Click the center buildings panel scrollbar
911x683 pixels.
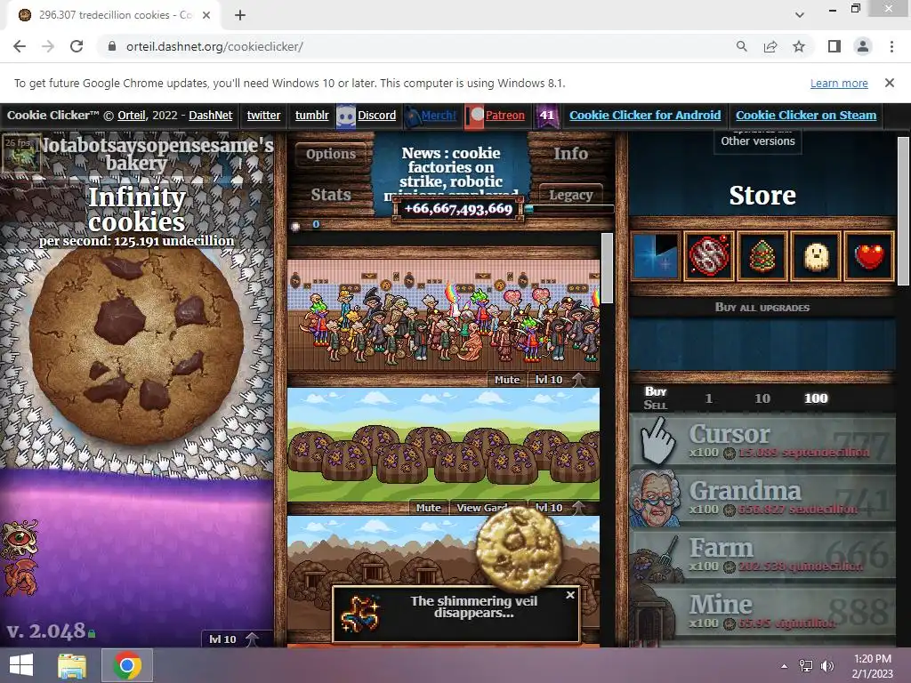pyautogui.click(x=607, y=268)
